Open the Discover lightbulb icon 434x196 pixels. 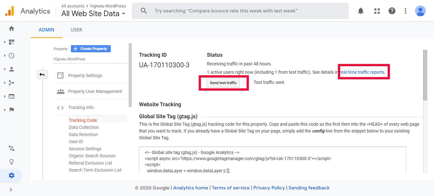(12, 162)
